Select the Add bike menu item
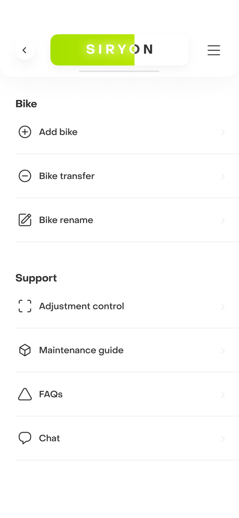 coord(58,132)
